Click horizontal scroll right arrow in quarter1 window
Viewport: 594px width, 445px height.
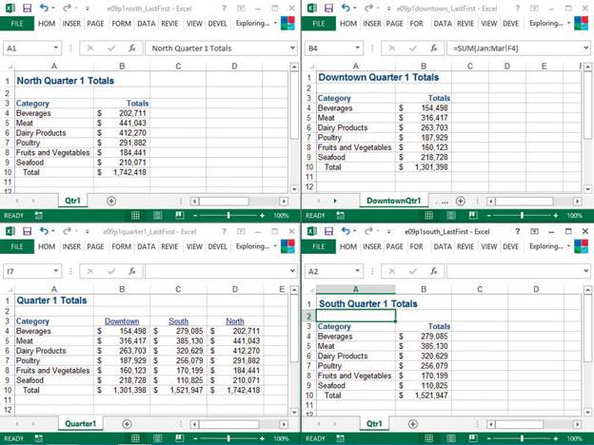pos(284,424)
